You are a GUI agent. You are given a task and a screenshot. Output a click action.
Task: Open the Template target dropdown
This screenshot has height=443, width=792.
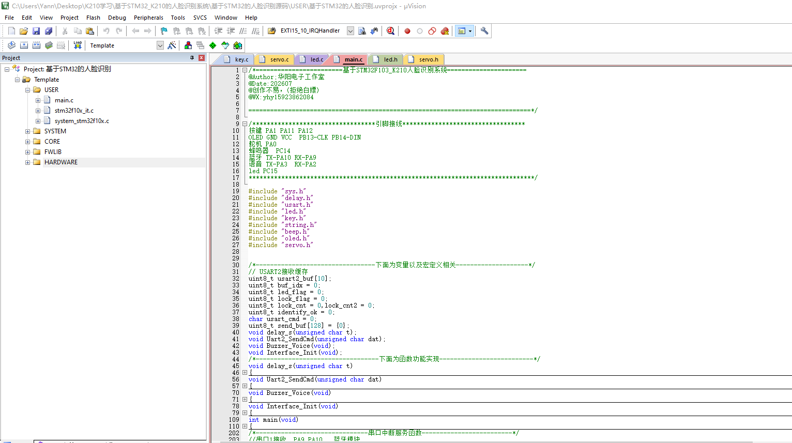click(160, 45)
